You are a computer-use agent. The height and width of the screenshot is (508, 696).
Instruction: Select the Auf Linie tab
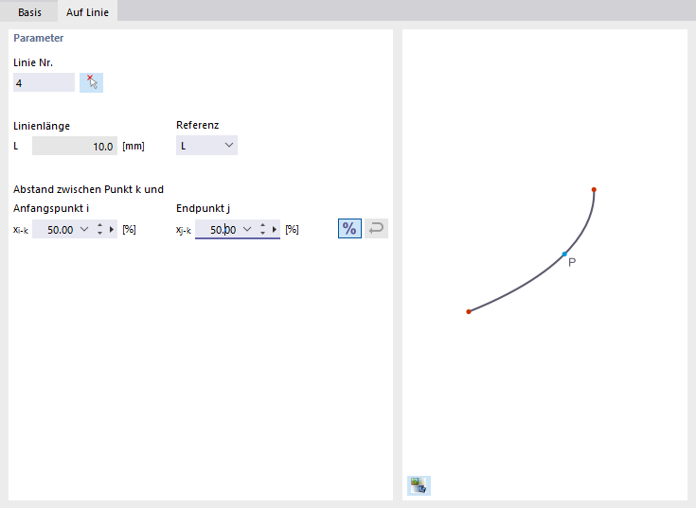click(87, 12)
